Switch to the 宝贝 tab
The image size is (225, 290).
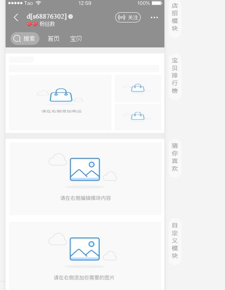(x=76, y=39)
